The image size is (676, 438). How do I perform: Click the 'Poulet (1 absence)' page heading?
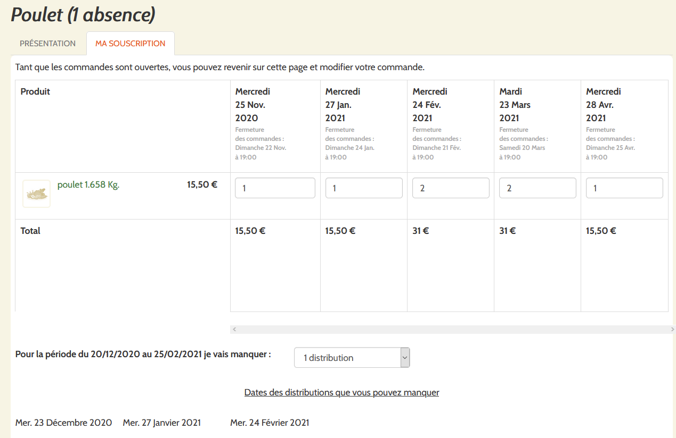(x=83, y=15)
